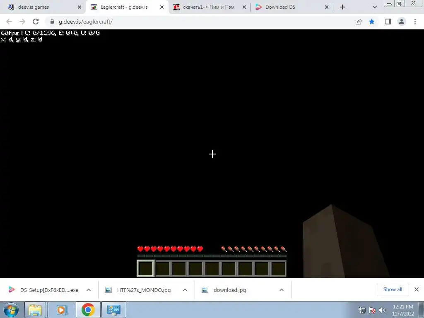424x318 pixels.
Task: Reload the Eaglercraft page
Action: coord(36,22)
